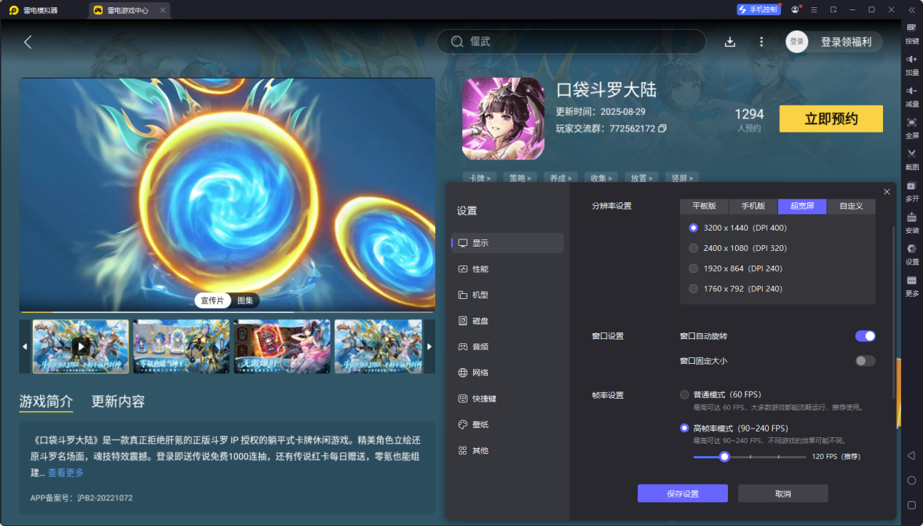Click the Android back triangle button

pyautogui.click(x=911, y=455)
